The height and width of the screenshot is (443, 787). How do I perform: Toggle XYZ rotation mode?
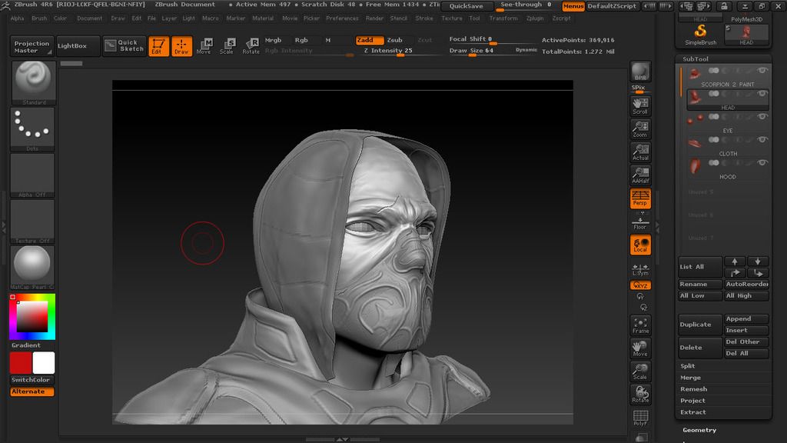pos(640,285)
